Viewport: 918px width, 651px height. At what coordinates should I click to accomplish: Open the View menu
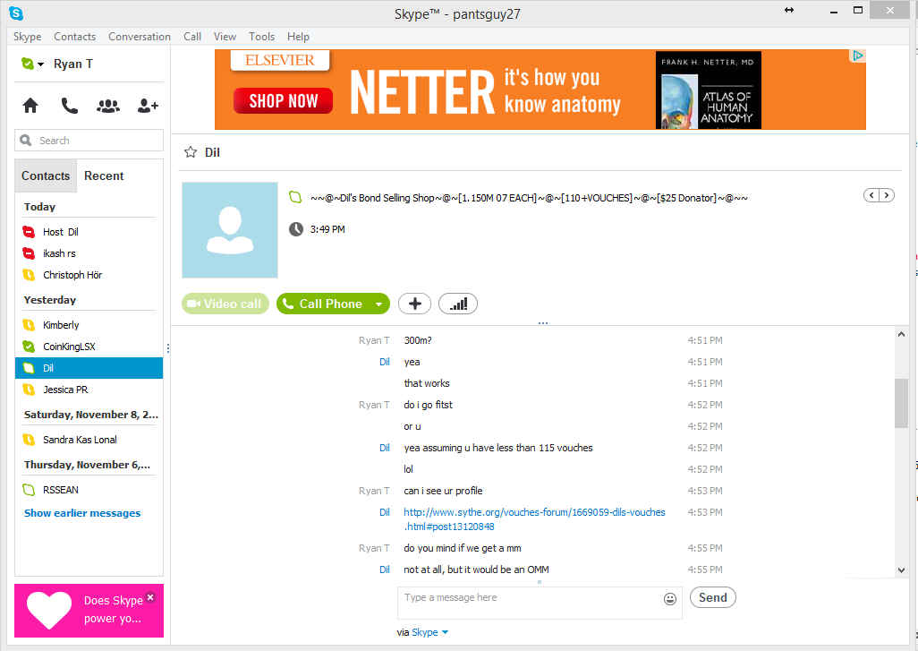[x=225, y=37]
